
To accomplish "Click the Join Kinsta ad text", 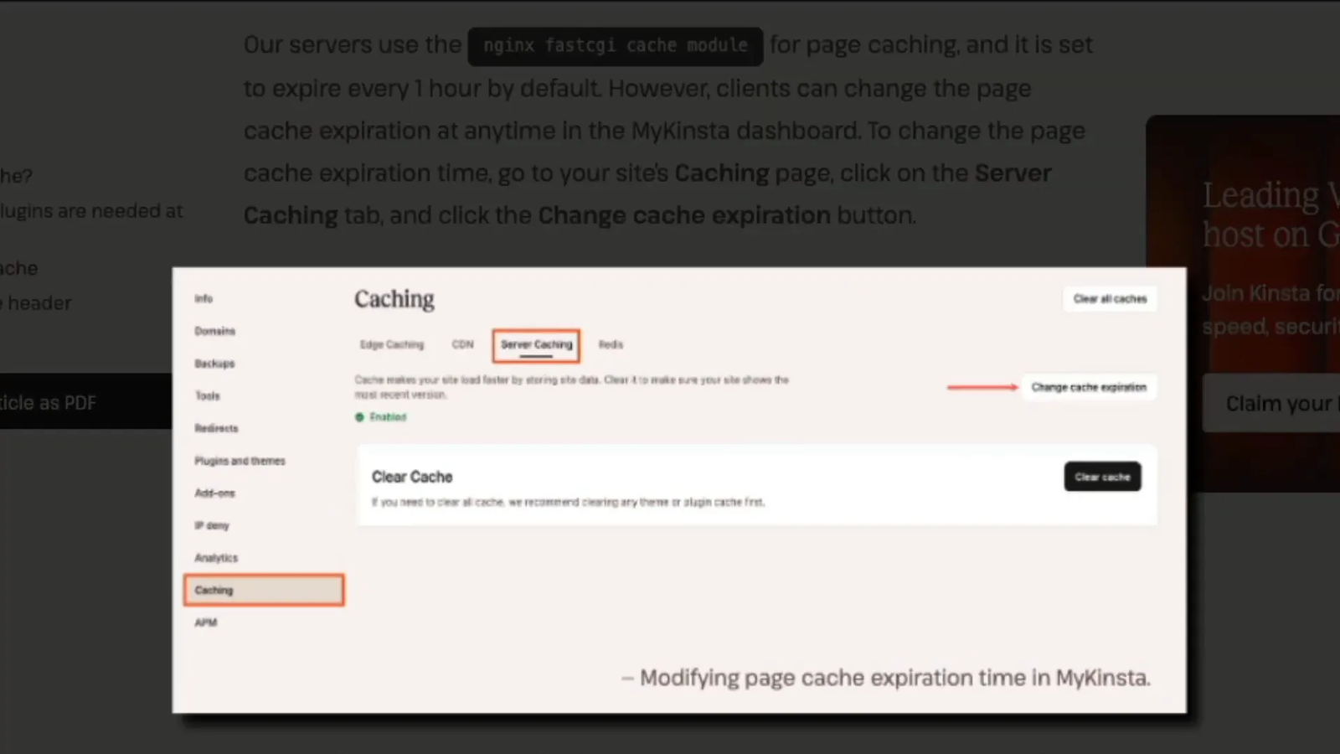I will pyautogui.click(x=1271, y=309).
